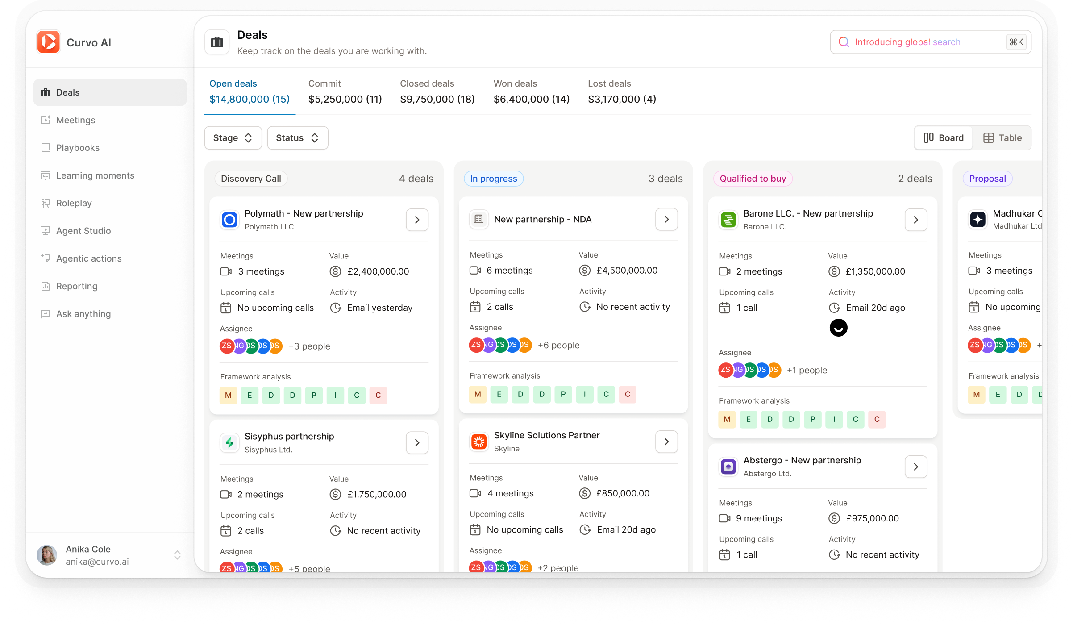Click the Abstergo Ltd. purple logo
The width and height of the screenshot is (1073, 625).
(x=728, y=467)
